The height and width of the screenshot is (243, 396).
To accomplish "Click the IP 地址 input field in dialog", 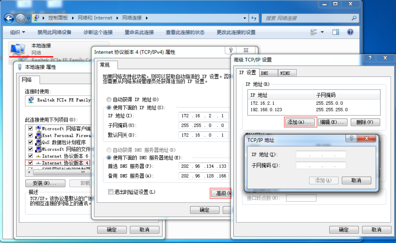I will (x=321, y=154).
